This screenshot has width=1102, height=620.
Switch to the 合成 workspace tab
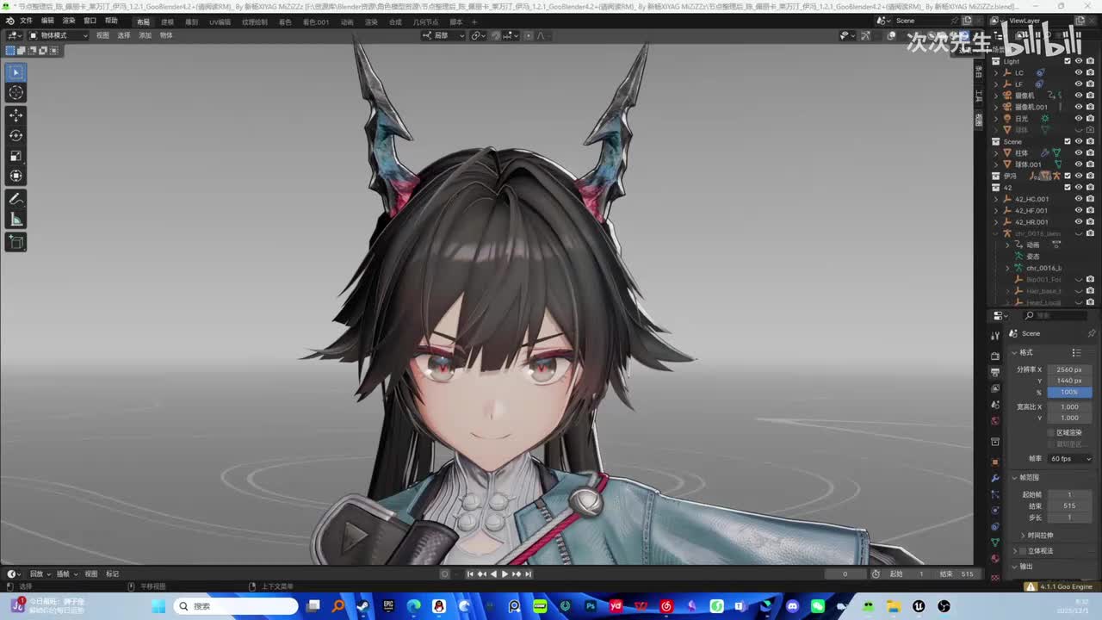395,22
